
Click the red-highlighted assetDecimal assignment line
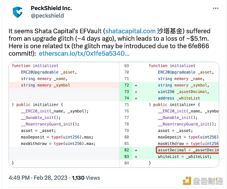[x=188, y=150]
